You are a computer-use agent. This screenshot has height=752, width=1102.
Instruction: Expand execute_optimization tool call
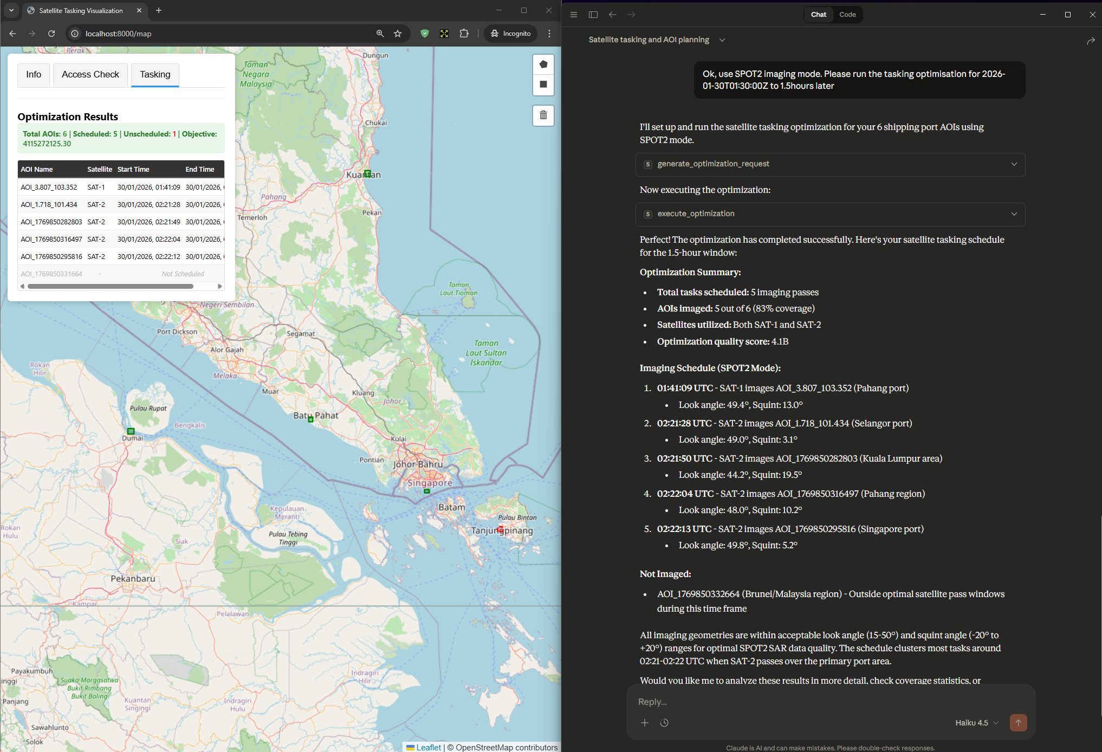tap(830, 214)
